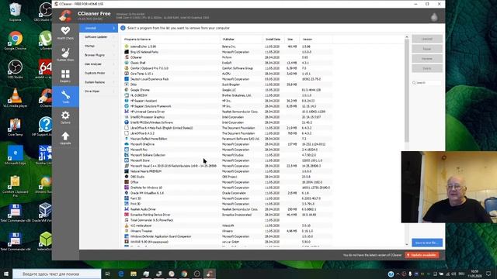This screenshot has height=279, width=497.
Task: Select Total Commander PowerPack entry
Action: 152,220
